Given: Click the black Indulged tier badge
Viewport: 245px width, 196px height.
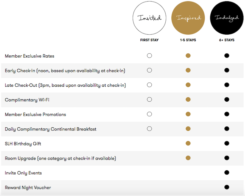Looking at the screenshot, I should (227, 18).
